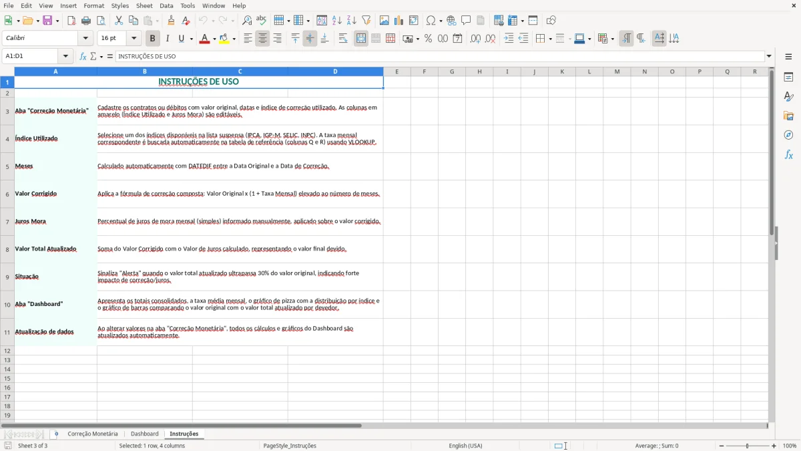
Task: Open Conditional formatting dropdown arrow
Action: tap(612, 39)
